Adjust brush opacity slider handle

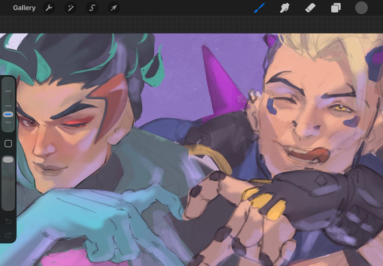coord(8,159)
